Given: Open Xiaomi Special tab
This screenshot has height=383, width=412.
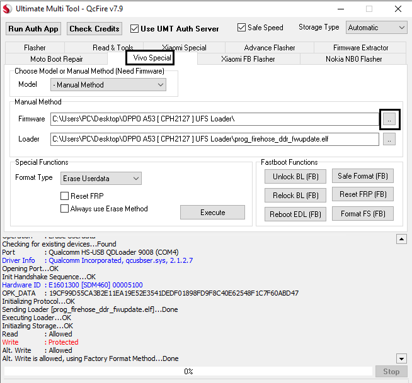Looking at the screenshot, I should (x=184, y=48).
